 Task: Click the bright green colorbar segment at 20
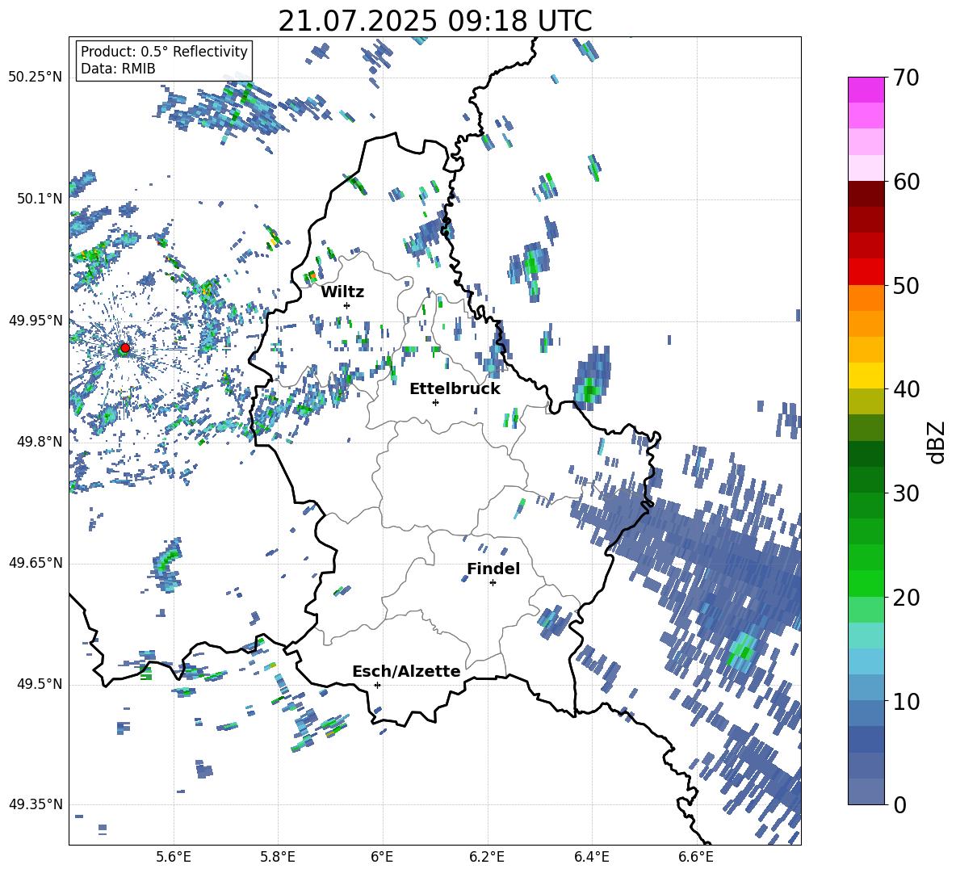click(x=866, y=583)
